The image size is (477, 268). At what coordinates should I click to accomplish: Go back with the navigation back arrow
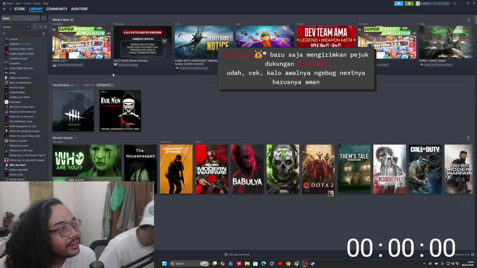(4, 9)
